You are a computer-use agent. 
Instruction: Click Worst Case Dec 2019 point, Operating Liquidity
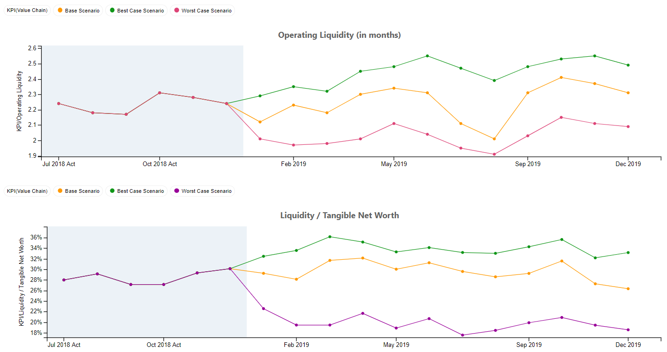click(x=628, y=126)
